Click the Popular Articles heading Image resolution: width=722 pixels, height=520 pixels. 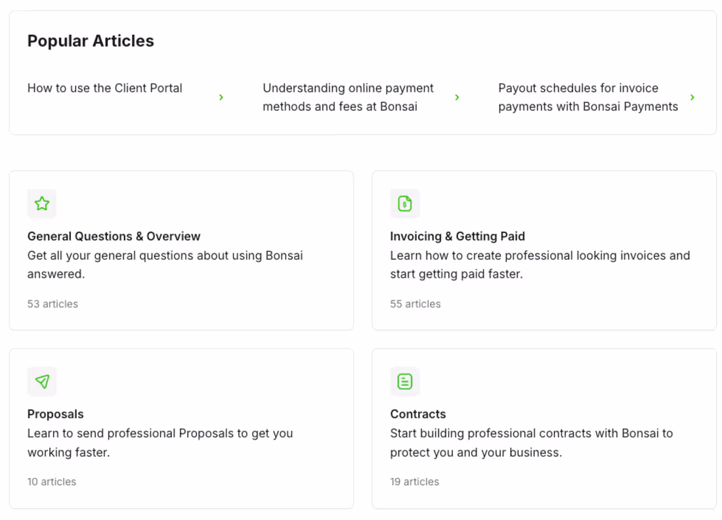(x=91, y=41)
